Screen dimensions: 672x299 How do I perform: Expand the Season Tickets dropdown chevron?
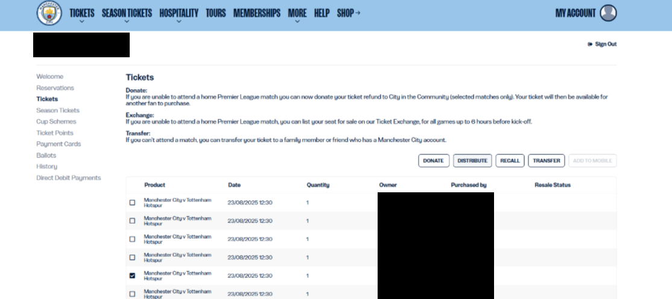127,21
